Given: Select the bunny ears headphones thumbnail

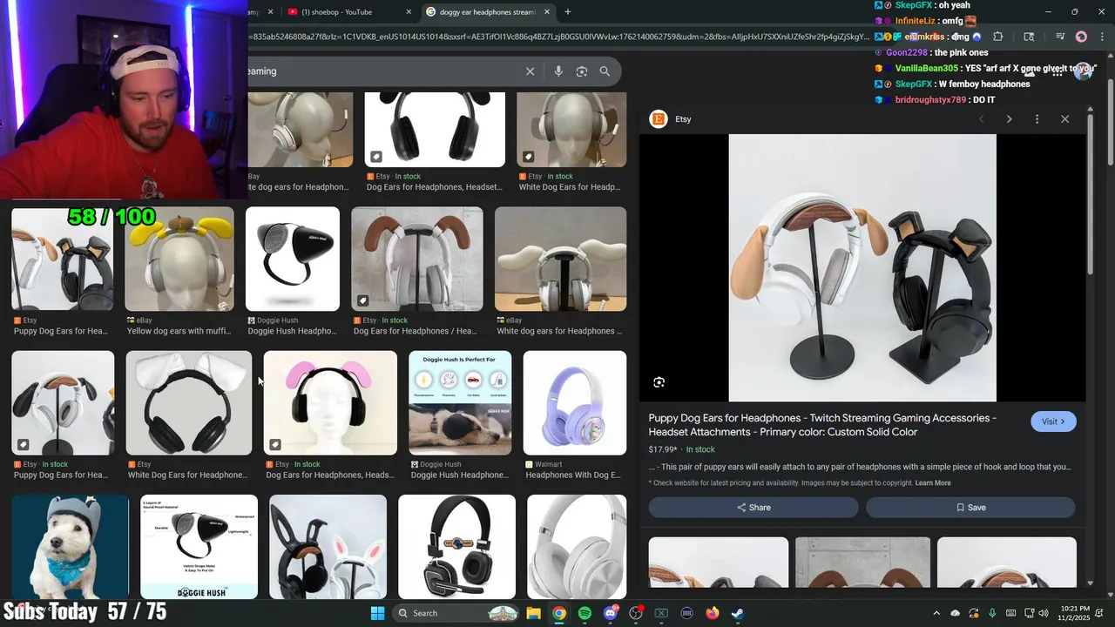Looking at the screenshot, I should pyautogui.click(x=328, y=547).
